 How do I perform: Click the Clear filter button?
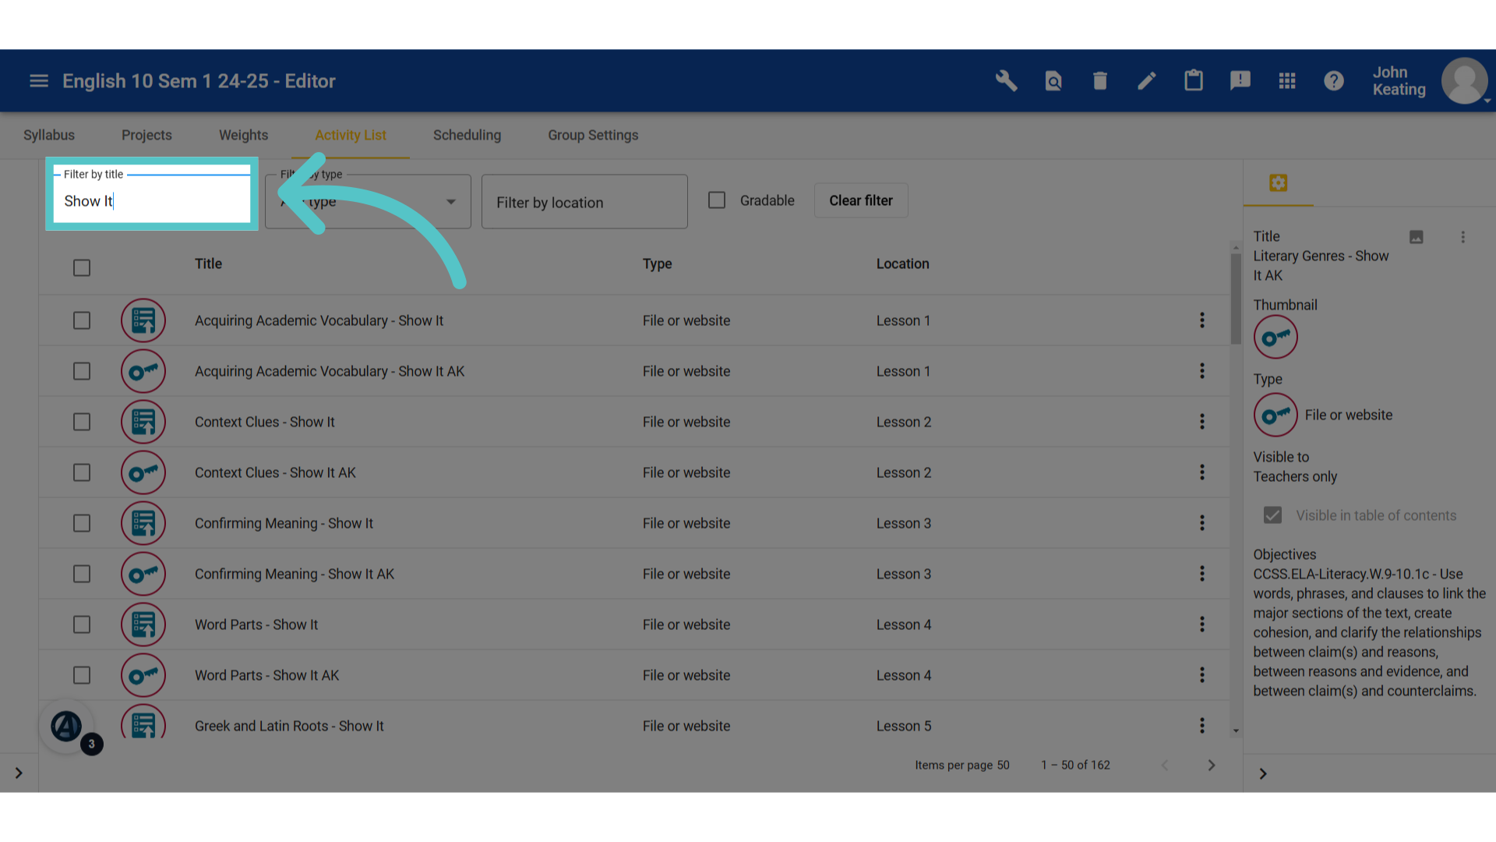coord(861,200)
